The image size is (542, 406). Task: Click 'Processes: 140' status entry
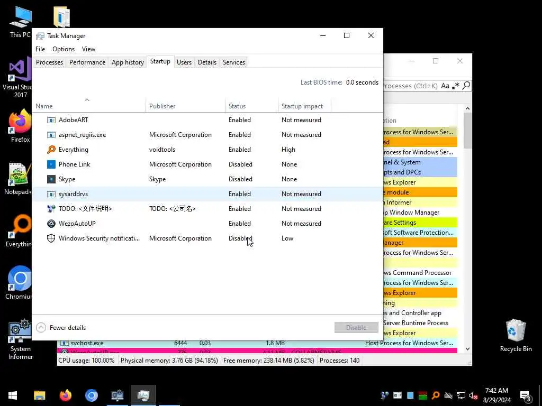[x=339, y=361]
